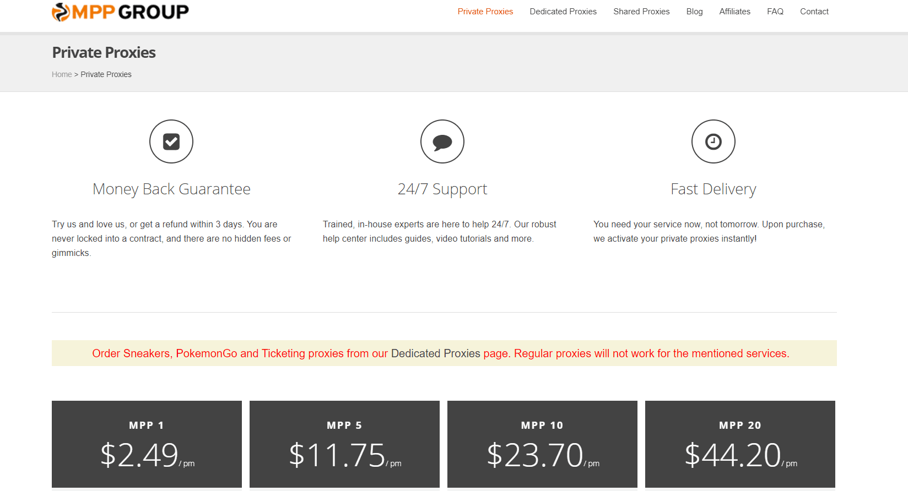This screenshot has height=491, width=908.
Task: Click the Money Back Guarantee checkmark icon
Action: coord(171,141)
